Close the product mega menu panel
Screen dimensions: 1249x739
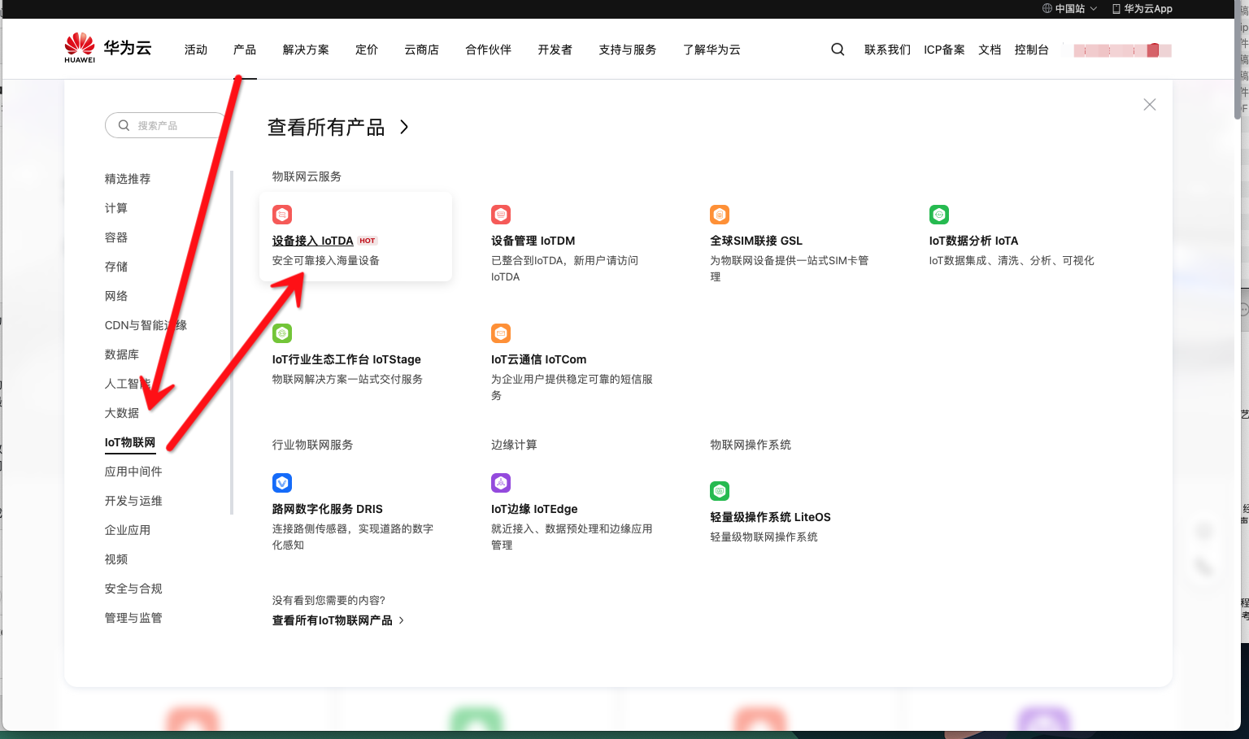(1150, 105)
